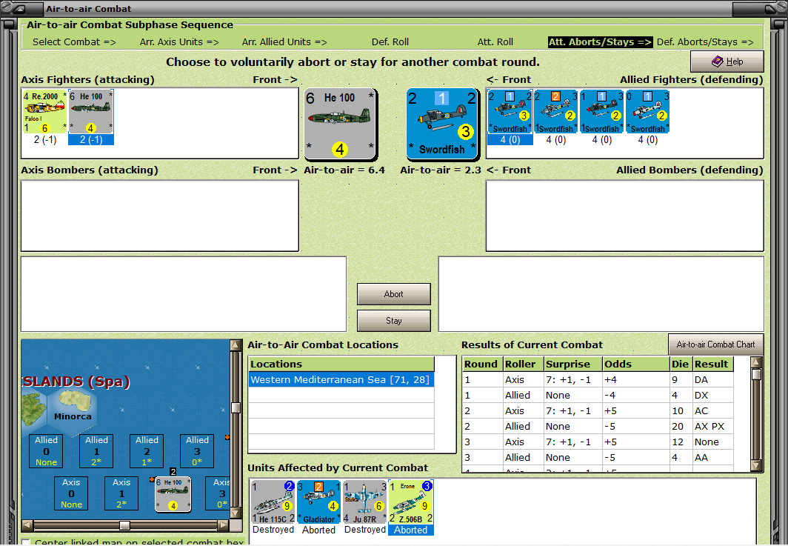Click the die value 12 cell
Screen dimensions: 788x546
(x=681, y=442)
